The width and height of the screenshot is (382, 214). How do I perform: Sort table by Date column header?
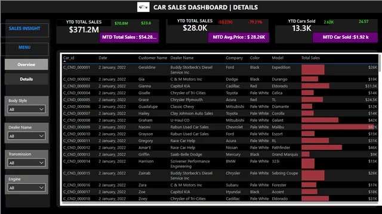tap(103, 58)
